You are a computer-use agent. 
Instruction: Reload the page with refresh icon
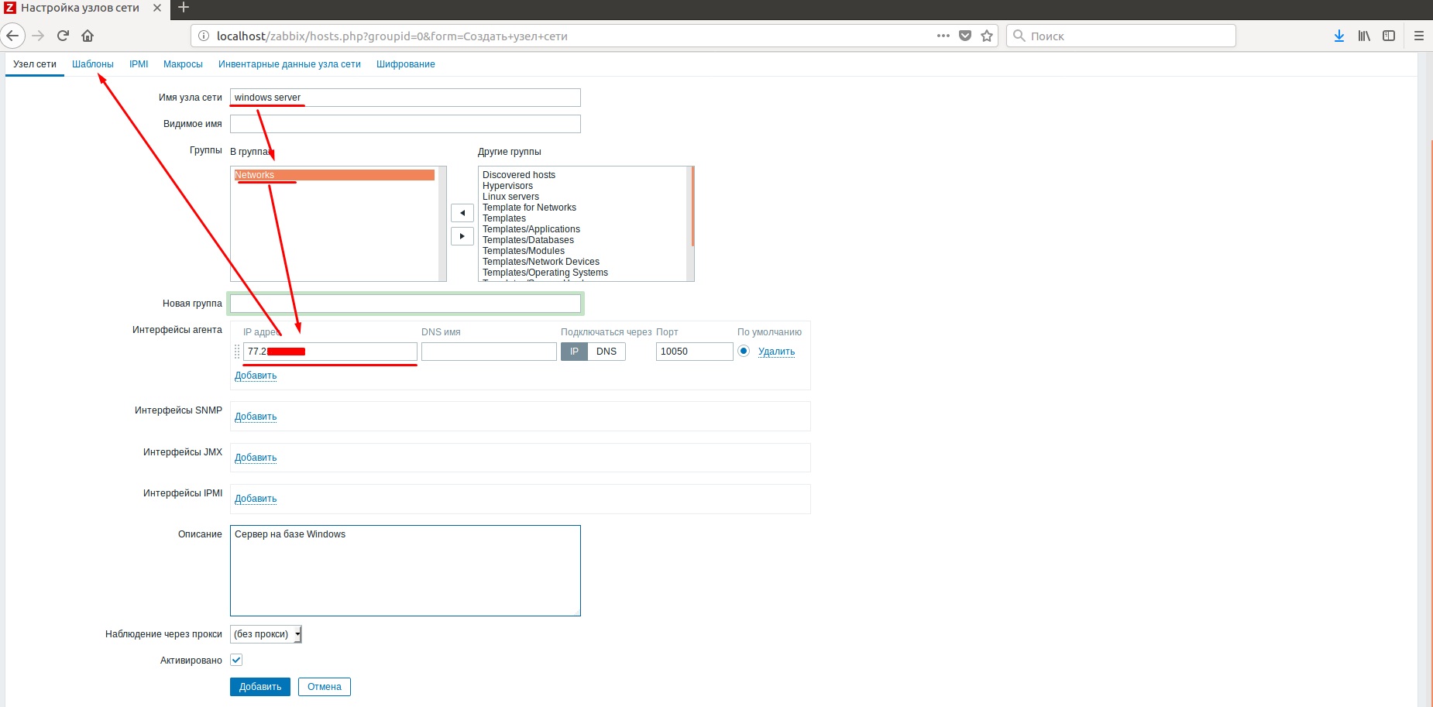64,36
